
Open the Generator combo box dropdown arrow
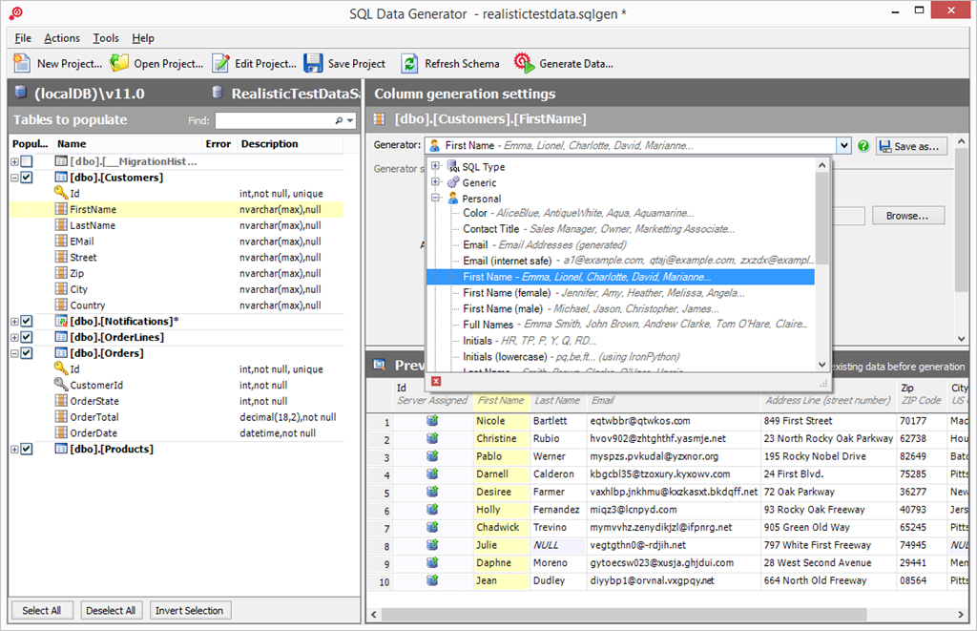(x=843, y=146)
